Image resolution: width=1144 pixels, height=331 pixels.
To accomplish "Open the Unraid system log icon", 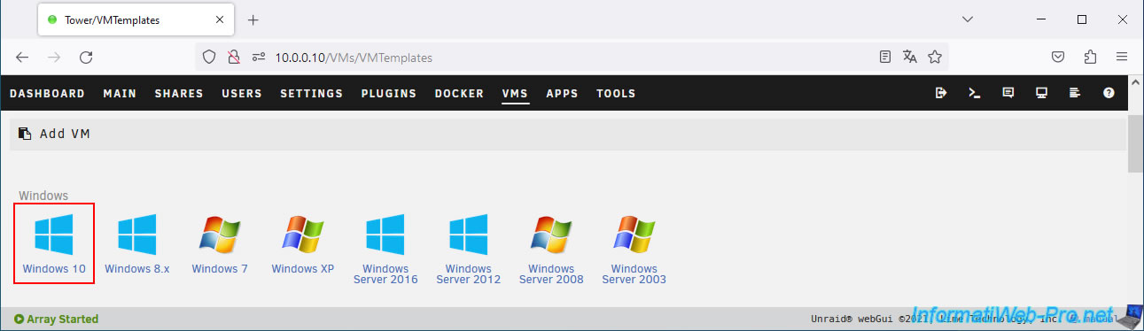I will (1075, 93).
